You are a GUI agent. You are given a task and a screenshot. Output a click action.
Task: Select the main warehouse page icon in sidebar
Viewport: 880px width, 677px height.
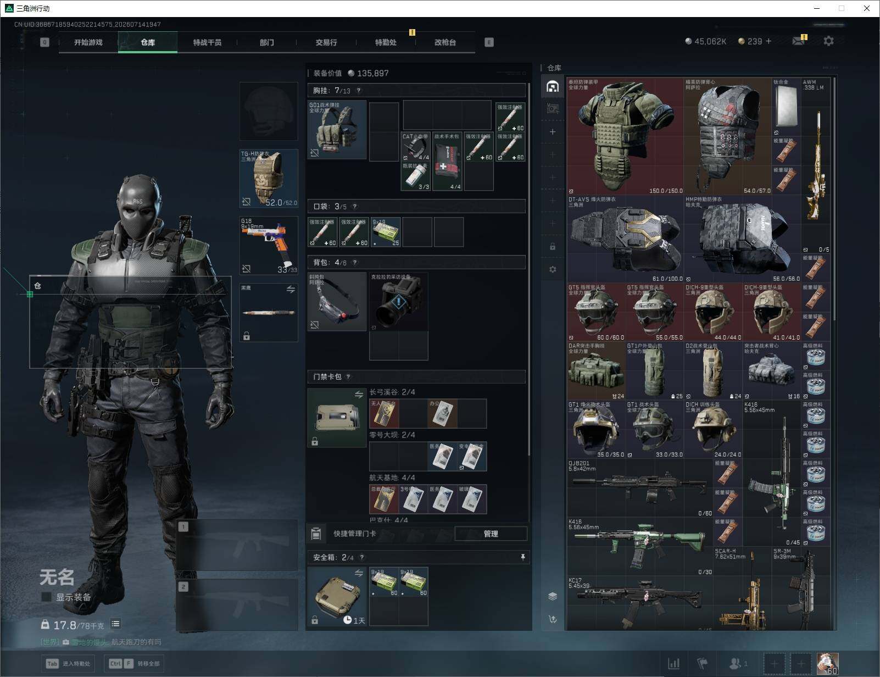point(553,86)
